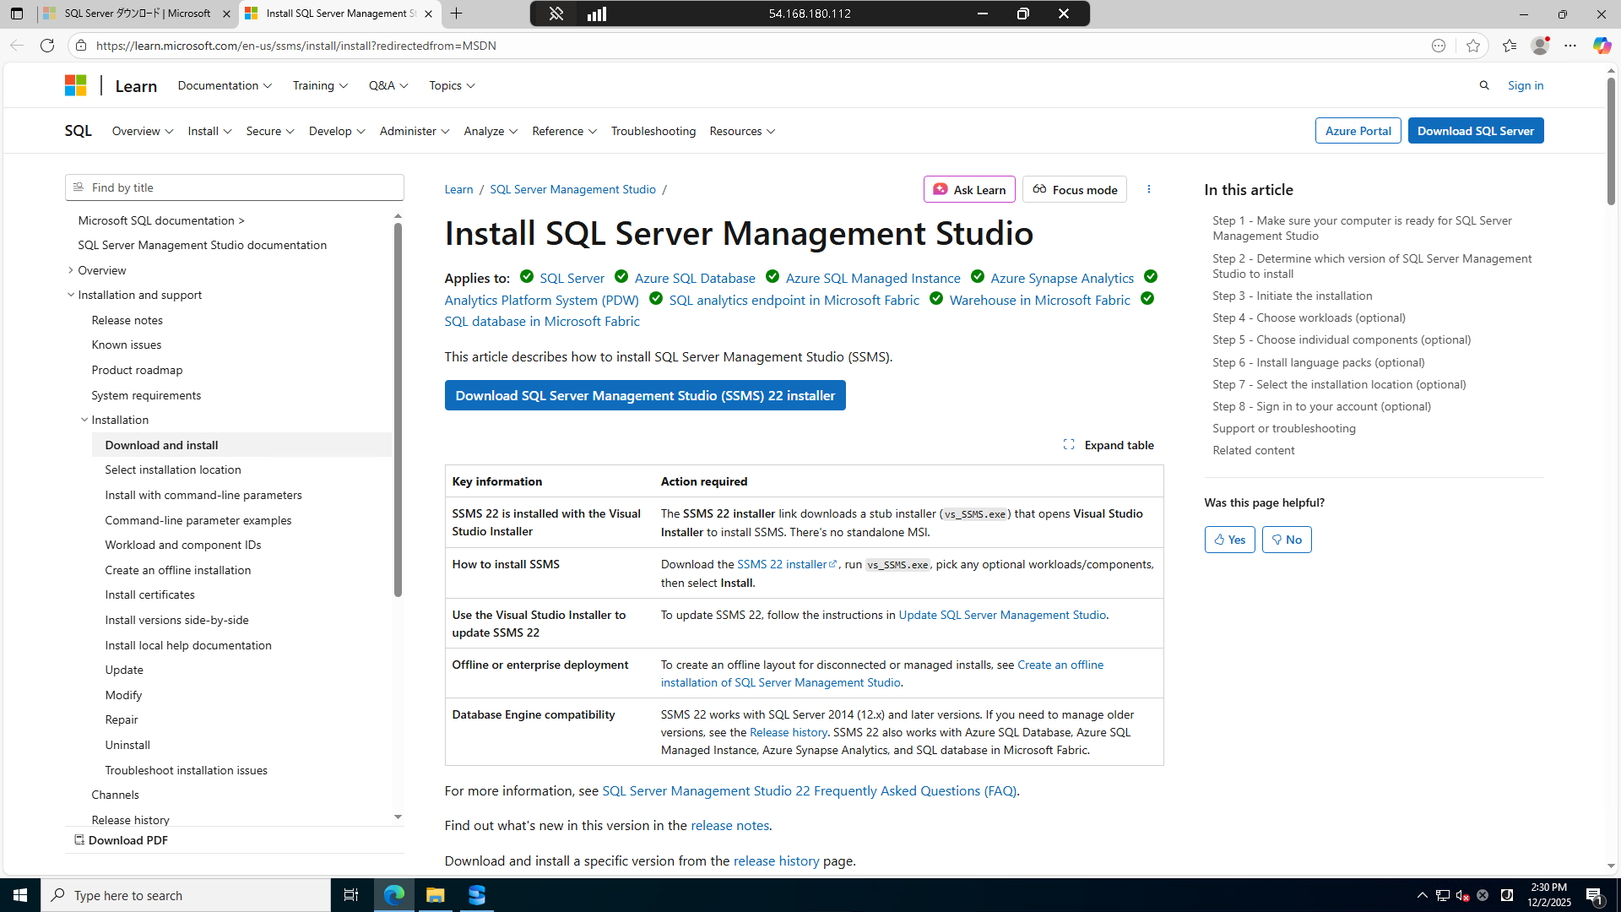The width and height of the screenshot is (1621, 912).
Task: Click the Microsoft logo icon
Action: (75, 85)
